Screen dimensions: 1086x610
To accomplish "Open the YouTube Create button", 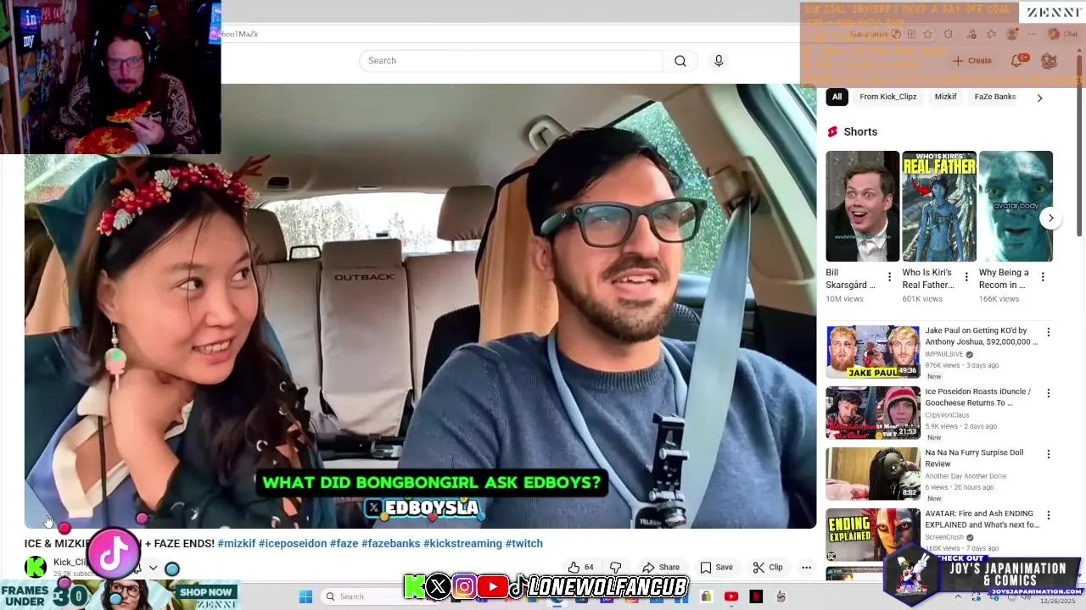I will [x=971, y=61].
